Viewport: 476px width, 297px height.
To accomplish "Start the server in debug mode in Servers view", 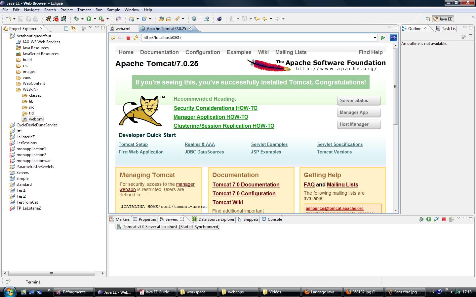I will point(421,219).
